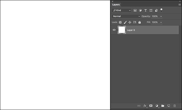Filter for smart objects icon
Image resolution: width=182 pixels, height=110 pixels.
point(156,10)
